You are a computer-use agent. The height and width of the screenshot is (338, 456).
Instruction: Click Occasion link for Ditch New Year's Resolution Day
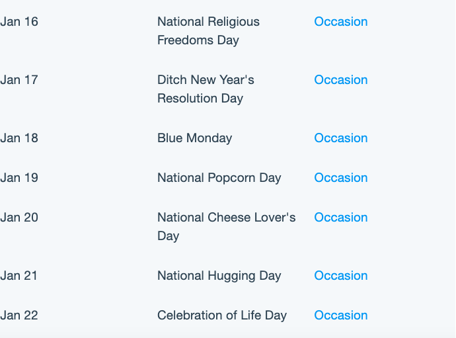(341, 80)
